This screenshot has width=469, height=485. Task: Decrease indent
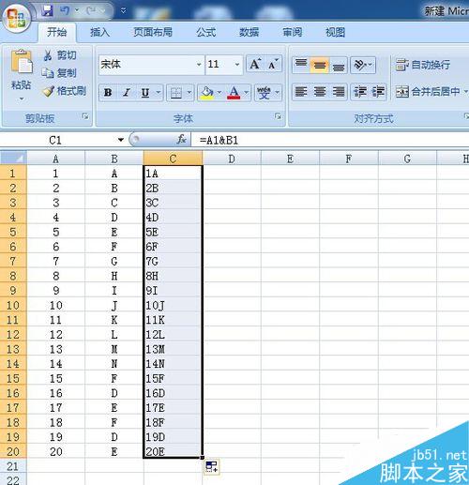click(360, 92)
